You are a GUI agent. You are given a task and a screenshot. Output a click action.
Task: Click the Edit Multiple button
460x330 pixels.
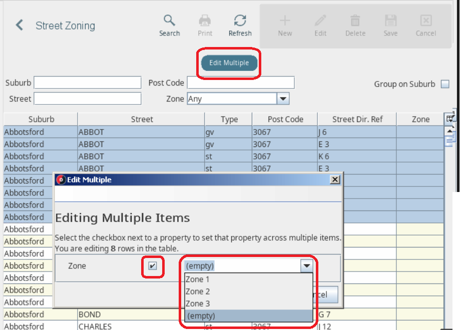pos(229,62)
